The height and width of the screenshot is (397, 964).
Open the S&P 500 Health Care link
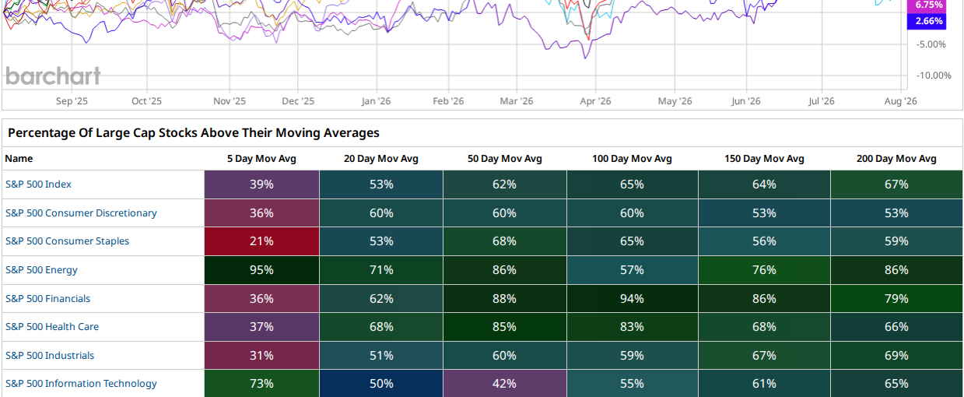click(x=52, y=327)
